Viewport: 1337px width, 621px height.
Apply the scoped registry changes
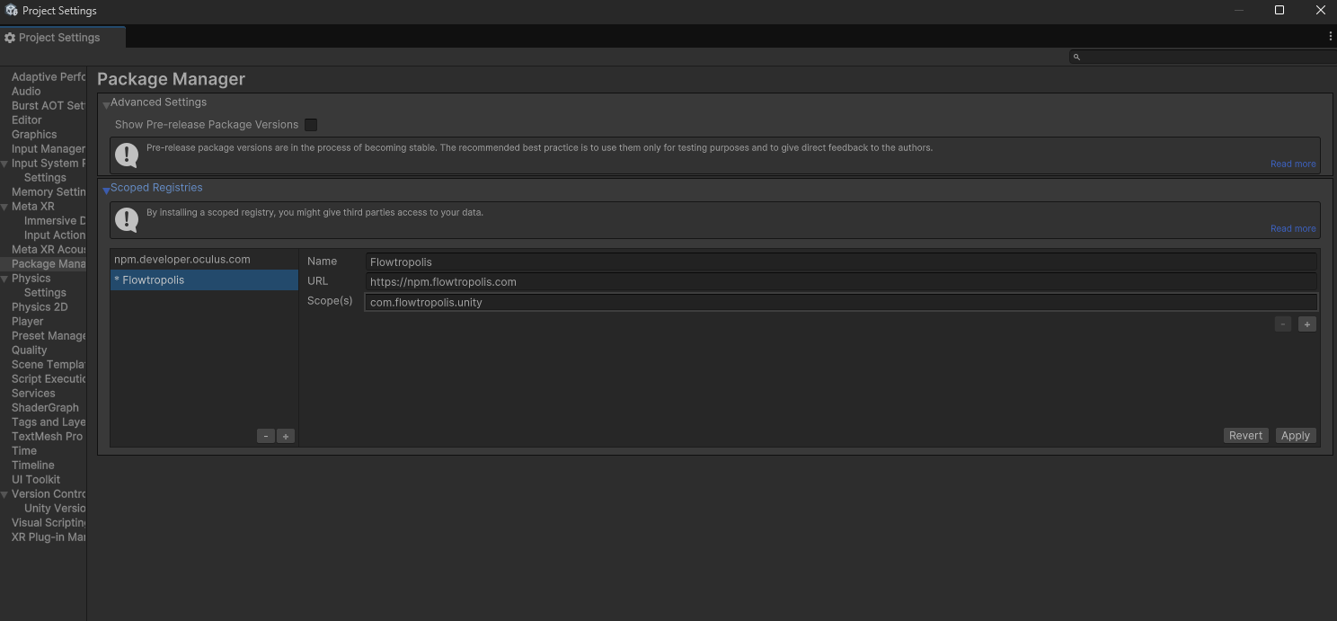pos(1295,435)
